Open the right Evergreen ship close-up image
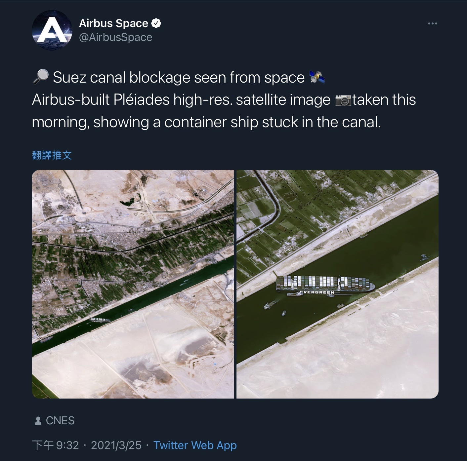 point(337,284)
